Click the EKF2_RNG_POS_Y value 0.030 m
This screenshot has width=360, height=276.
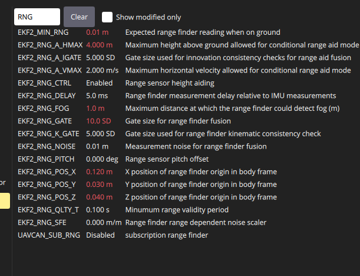tap(99, 185)
